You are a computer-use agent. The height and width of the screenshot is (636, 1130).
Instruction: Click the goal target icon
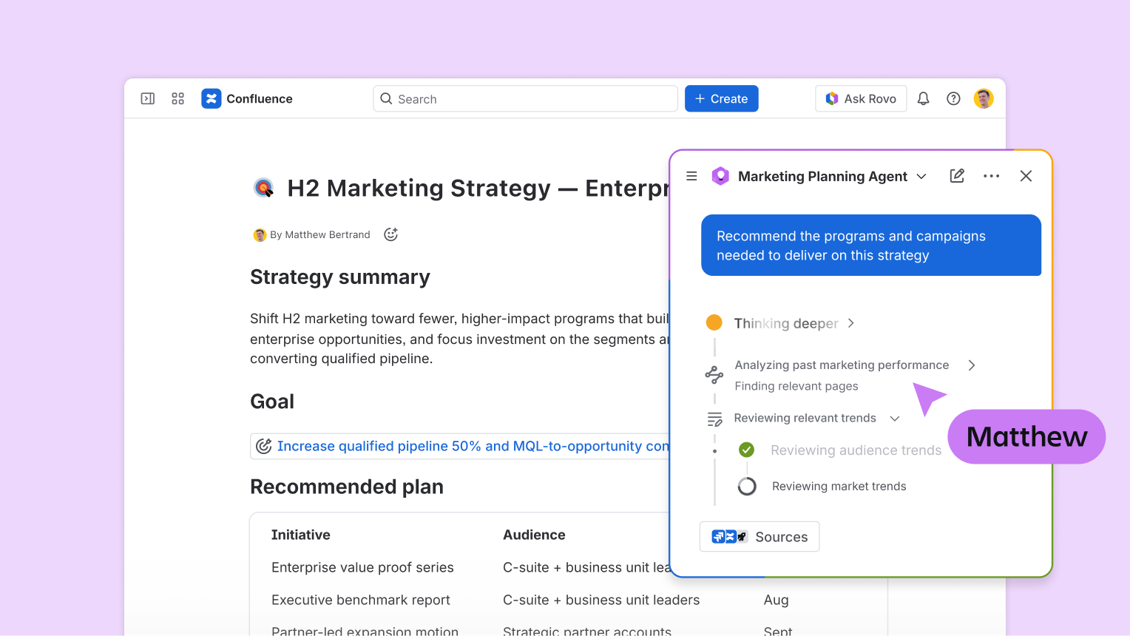click(263, 446)
